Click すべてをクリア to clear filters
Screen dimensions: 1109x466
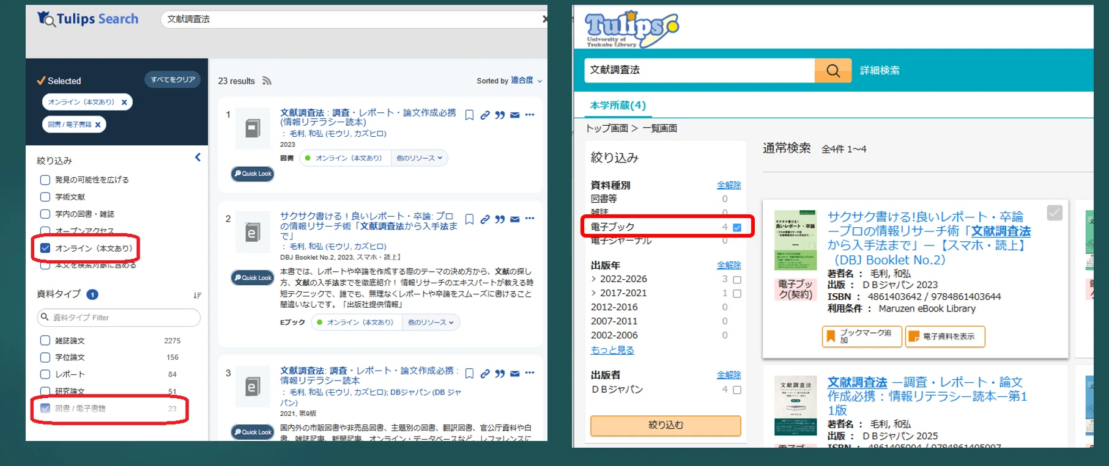[173, 79]
